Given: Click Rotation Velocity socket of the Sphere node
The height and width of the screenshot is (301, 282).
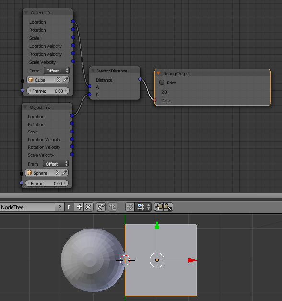Looking at the screenshot, I should pos(72,147).
